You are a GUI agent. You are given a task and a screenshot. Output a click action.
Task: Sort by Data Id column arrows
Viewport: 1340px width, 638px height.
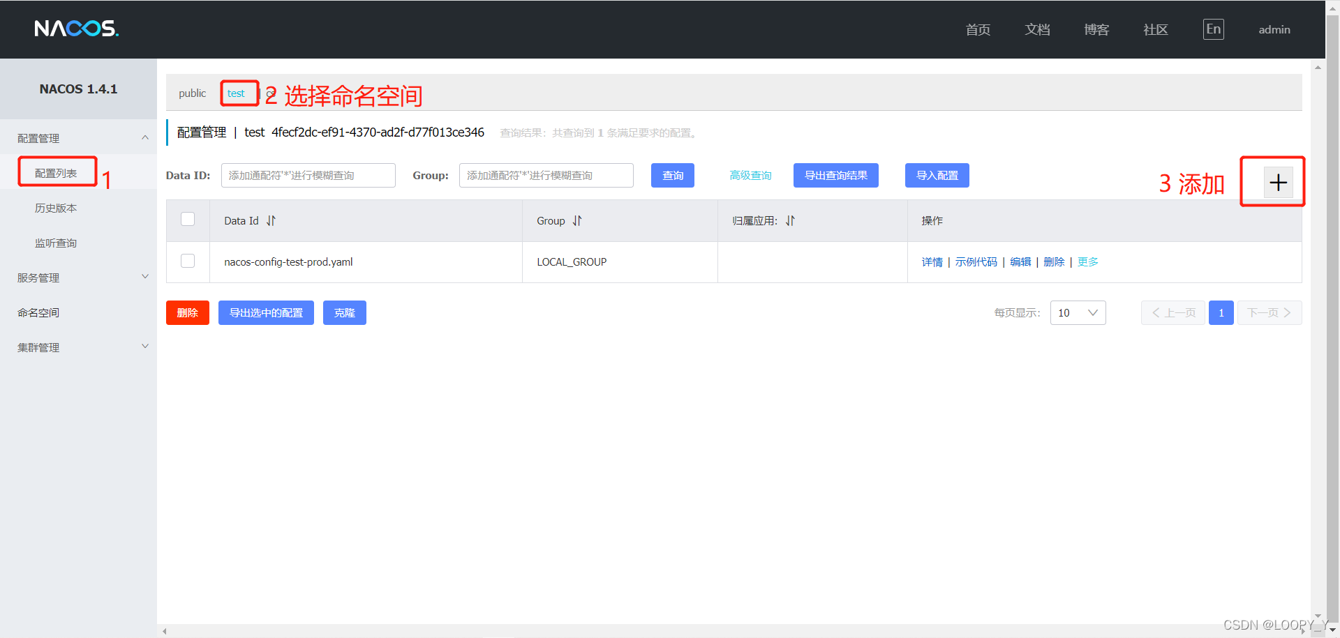271,221
